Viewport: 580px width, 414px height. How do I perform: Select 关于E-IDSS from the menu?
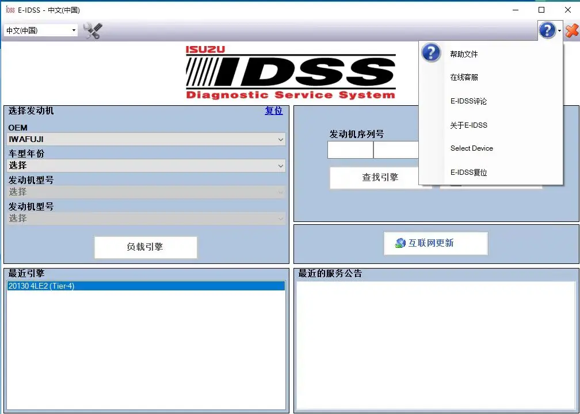point(468,125)
